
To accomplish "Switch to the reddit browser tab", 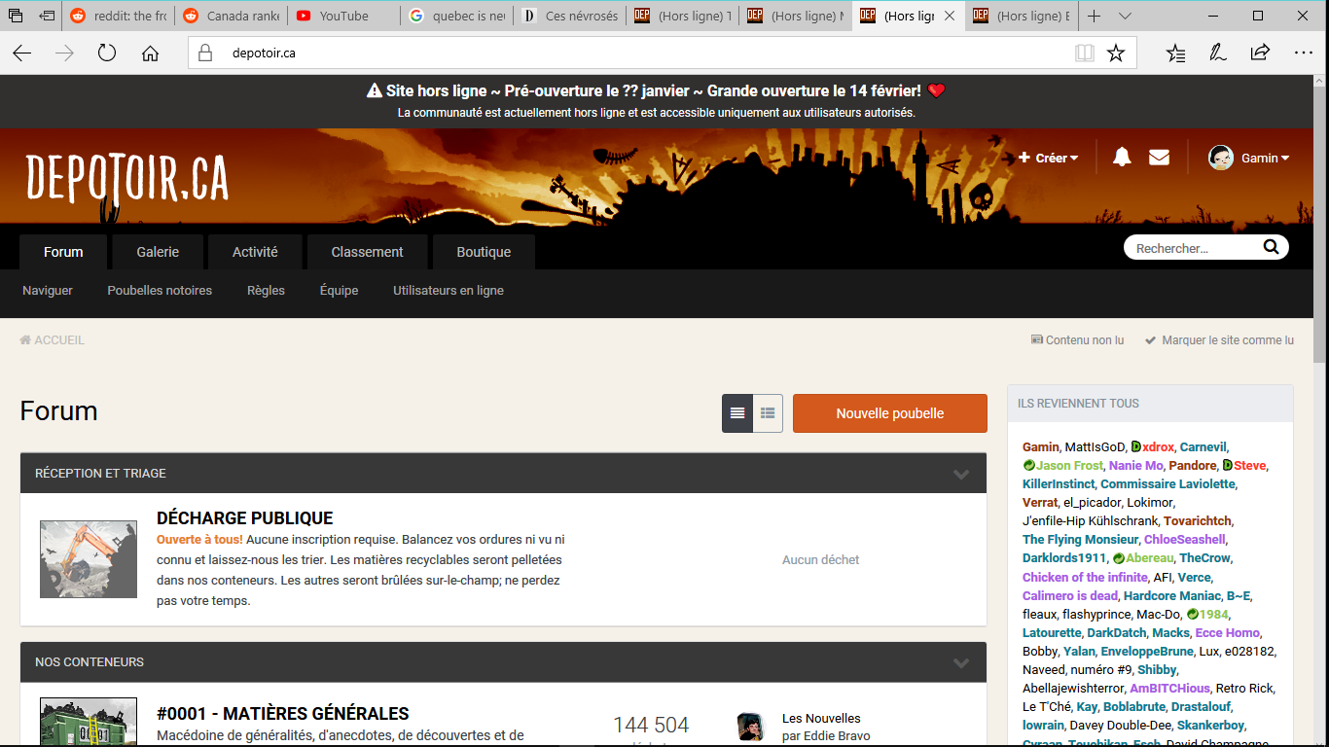I will click(119, 16).
